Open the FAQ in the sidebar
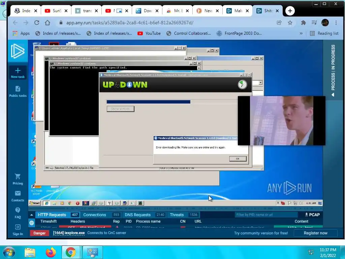 [18, 213]
